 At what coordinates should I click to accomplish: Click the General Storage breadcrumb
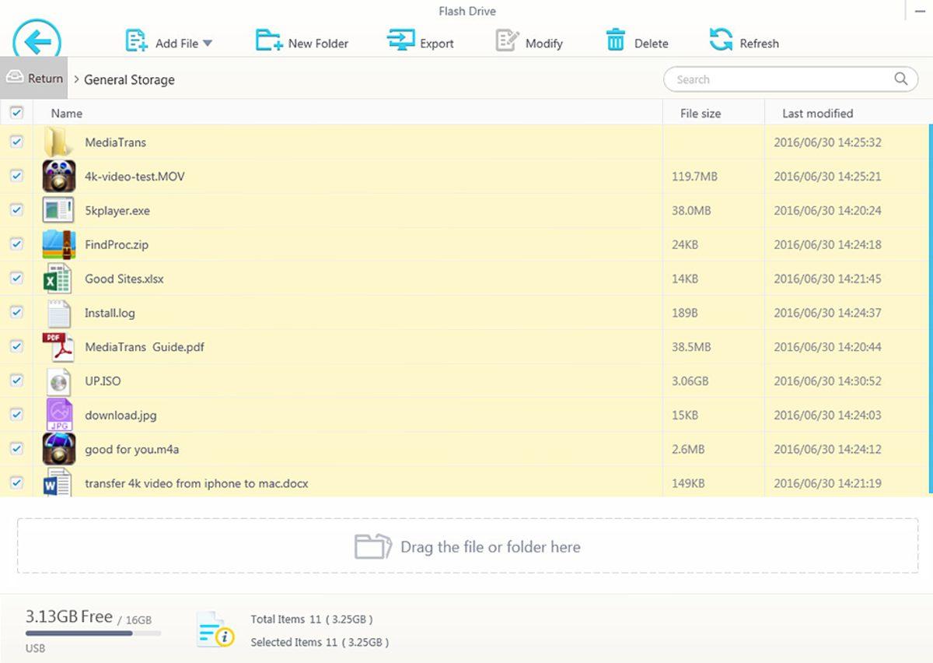129,79
